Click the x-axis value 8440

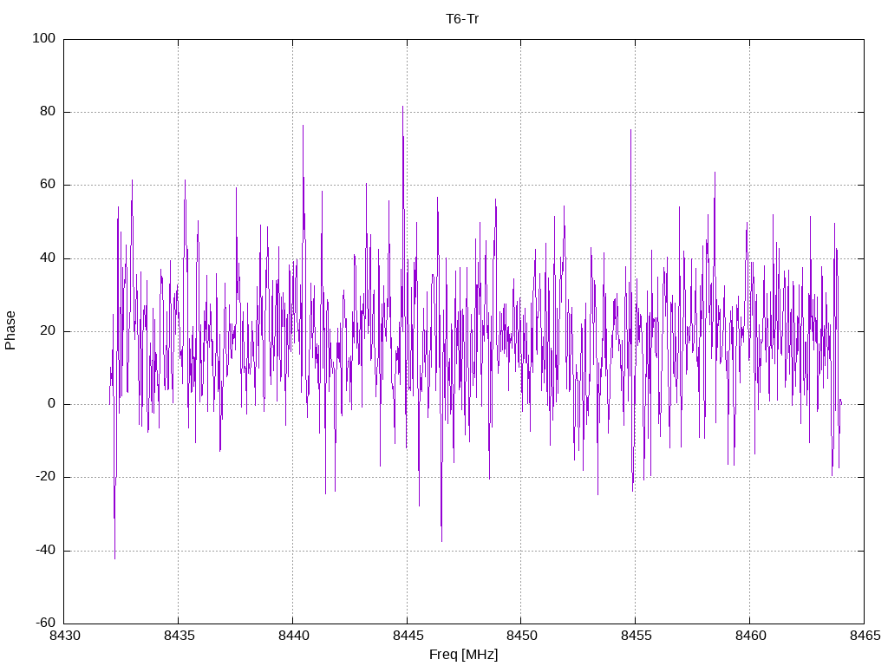click(x=293, y=636)
